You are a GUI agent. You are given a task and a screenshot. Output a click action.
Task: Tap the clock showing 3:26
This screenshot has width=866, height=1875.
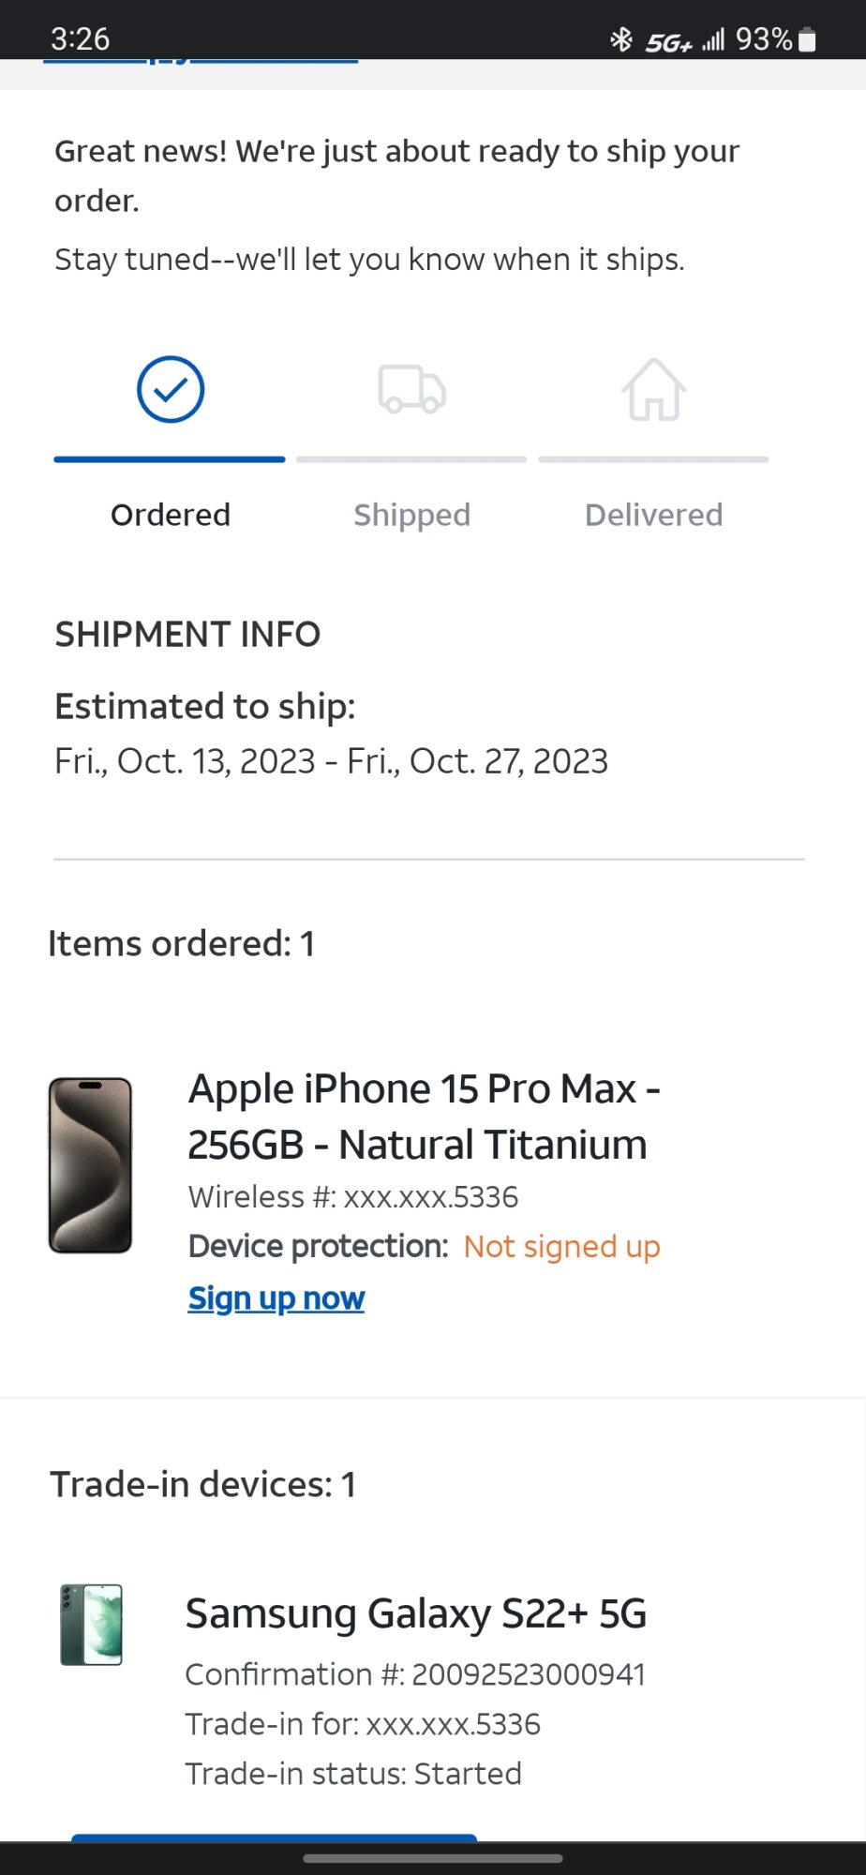click(81, 39)
